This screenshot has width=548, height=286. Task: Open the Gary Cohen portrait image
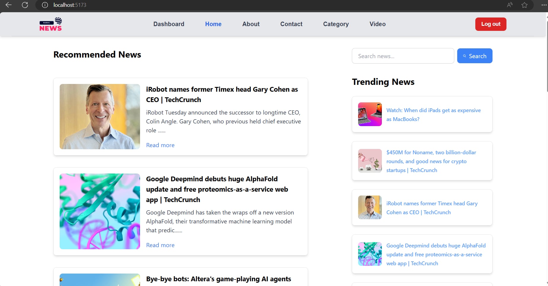(100, 117)
